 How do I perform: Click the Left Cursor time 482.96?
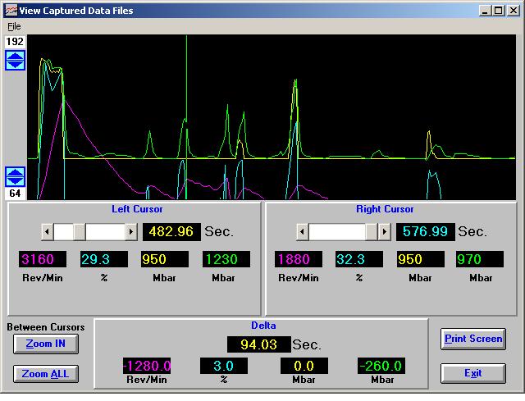(171, 232)
